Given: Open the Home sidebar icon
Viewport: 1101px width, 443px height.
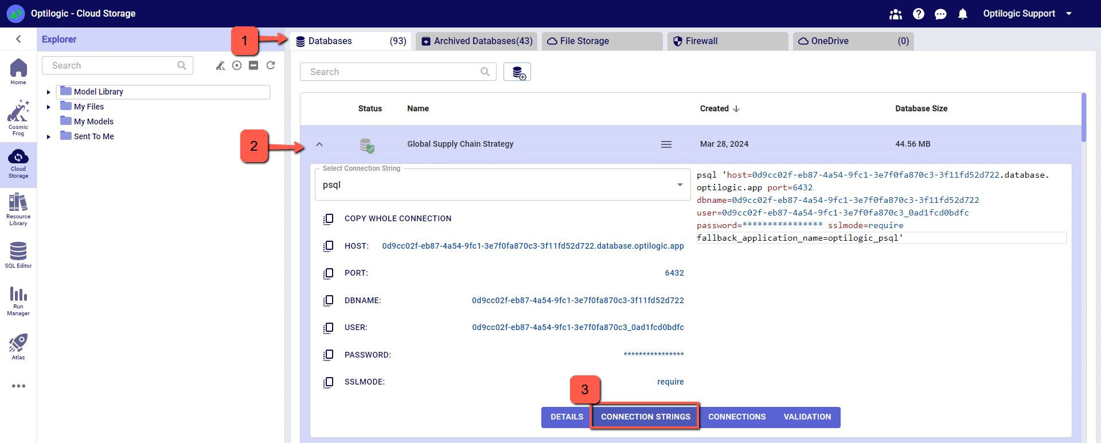Looking at the screenshot, I should pos(18,72).
